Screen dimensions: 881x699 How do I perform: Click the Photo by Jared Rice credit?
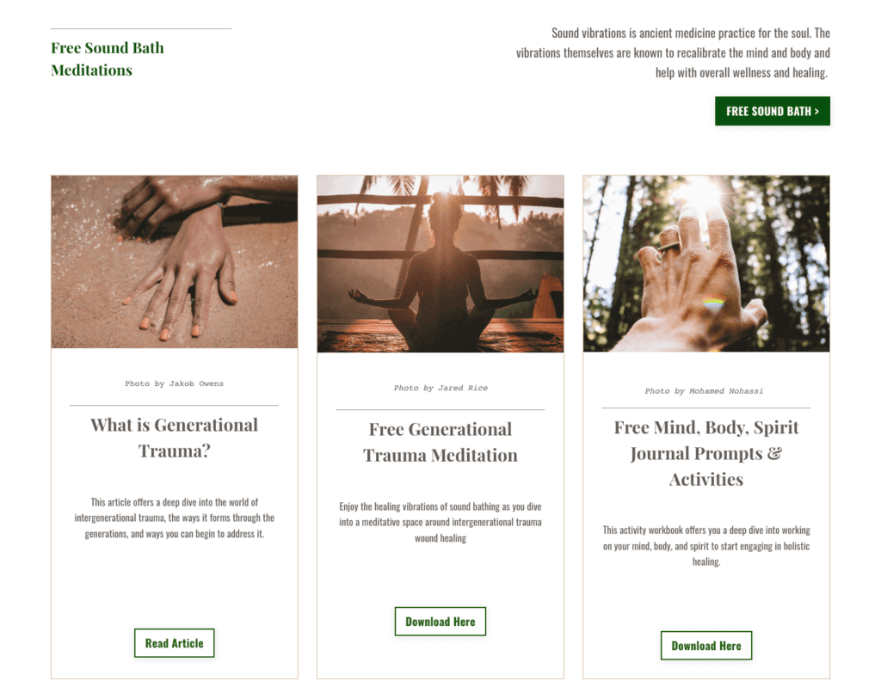point(440,388)
